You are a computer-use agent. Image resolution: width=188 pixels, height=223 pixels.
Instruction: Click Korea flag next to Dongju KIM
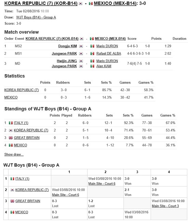[x=81, y=46]
